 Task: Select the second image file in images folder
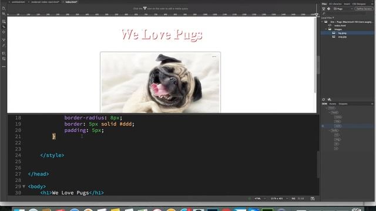[x=342, y=37]
